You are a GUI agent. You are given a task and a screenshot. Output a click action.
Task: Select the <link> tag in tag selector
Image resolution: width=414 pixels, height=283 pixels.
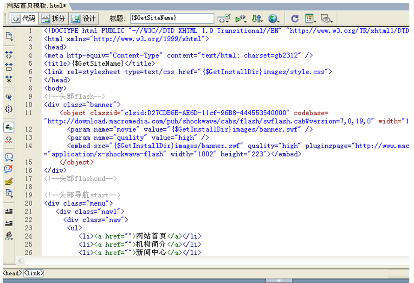pos(33,273)
